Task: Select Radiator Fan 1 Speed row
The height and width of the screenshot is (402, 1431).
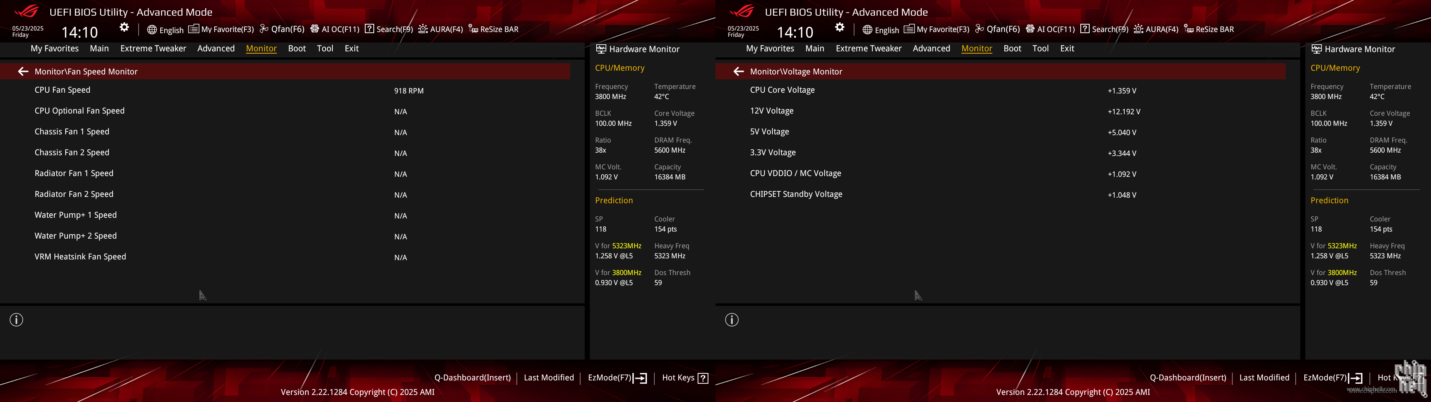Action: (x=285, y=173)
